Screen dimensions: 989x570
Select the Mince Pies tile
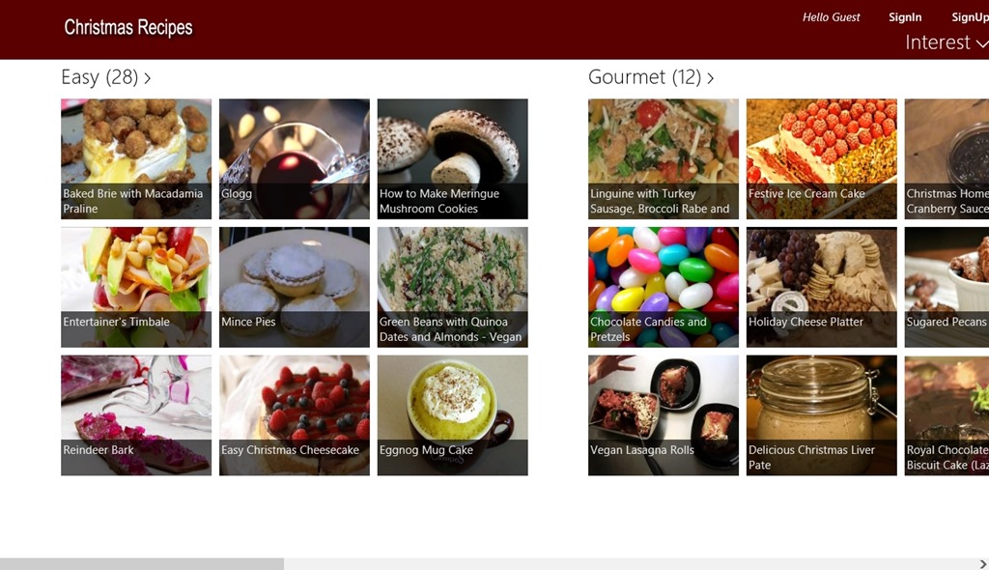tap(295, 287)
